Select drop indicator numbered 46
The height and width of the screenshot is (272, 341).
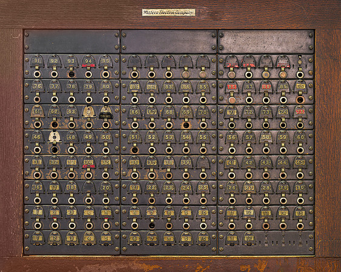pos(37,137)
